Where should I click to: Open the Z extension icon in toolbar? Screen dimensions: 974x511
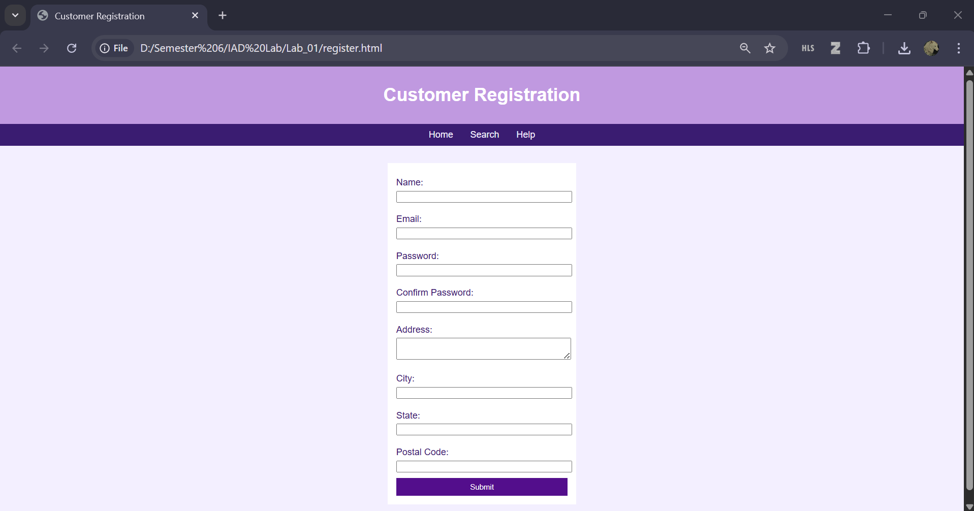click(835, 48)
